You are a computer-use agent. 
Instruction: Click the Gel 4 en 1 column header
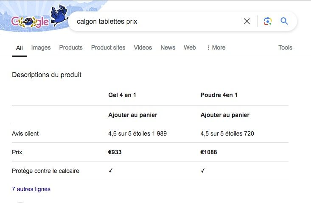click(122, 95)
